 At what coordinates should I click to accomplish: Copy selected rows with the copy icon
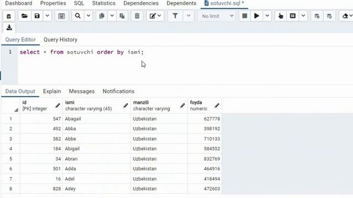(101, 16)
